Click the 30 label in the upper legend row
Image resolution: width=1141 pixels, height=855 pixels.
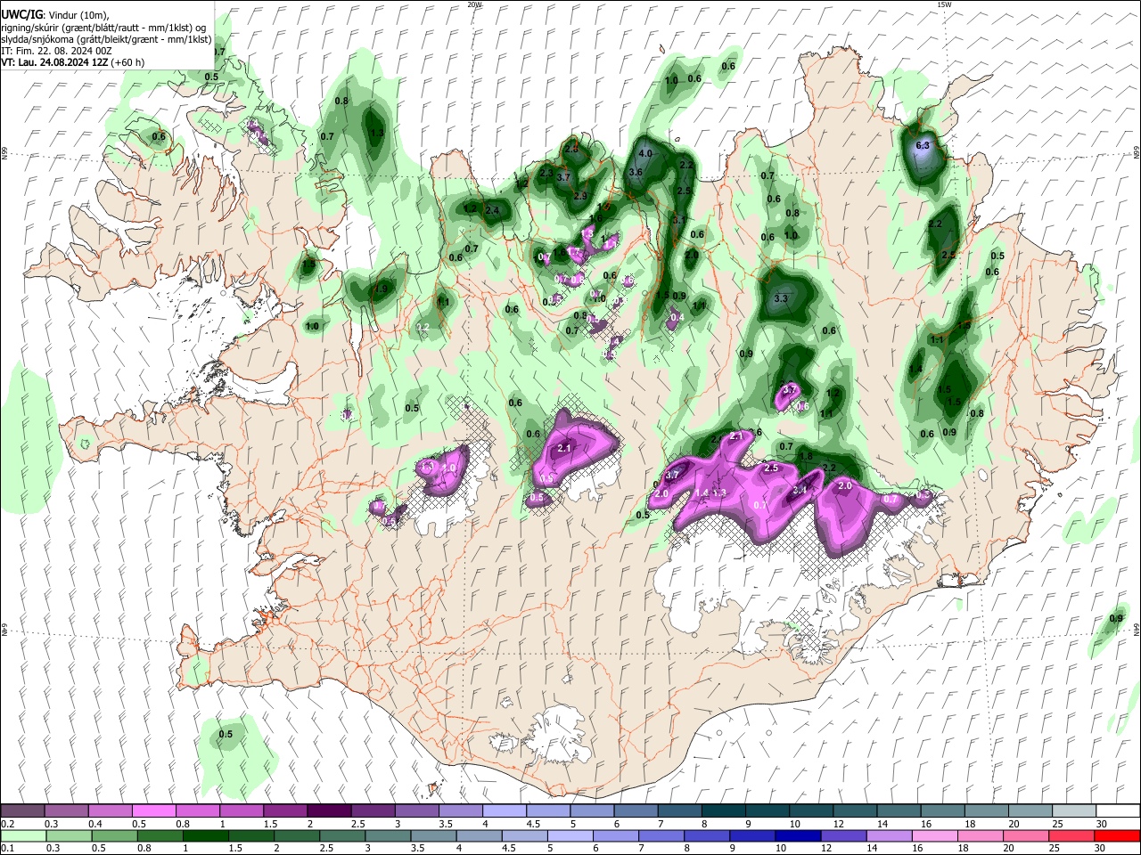1101,824
